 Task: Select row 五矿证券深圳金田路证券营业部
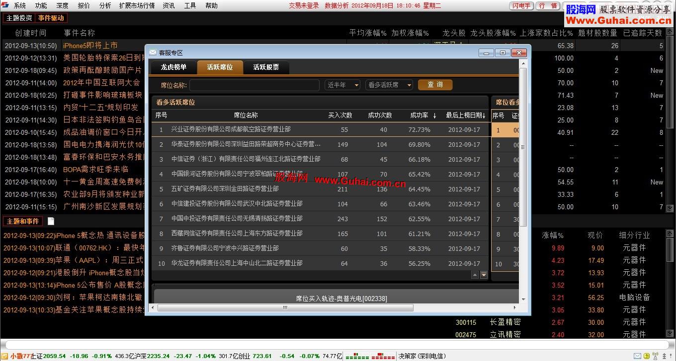pos(321,189)
